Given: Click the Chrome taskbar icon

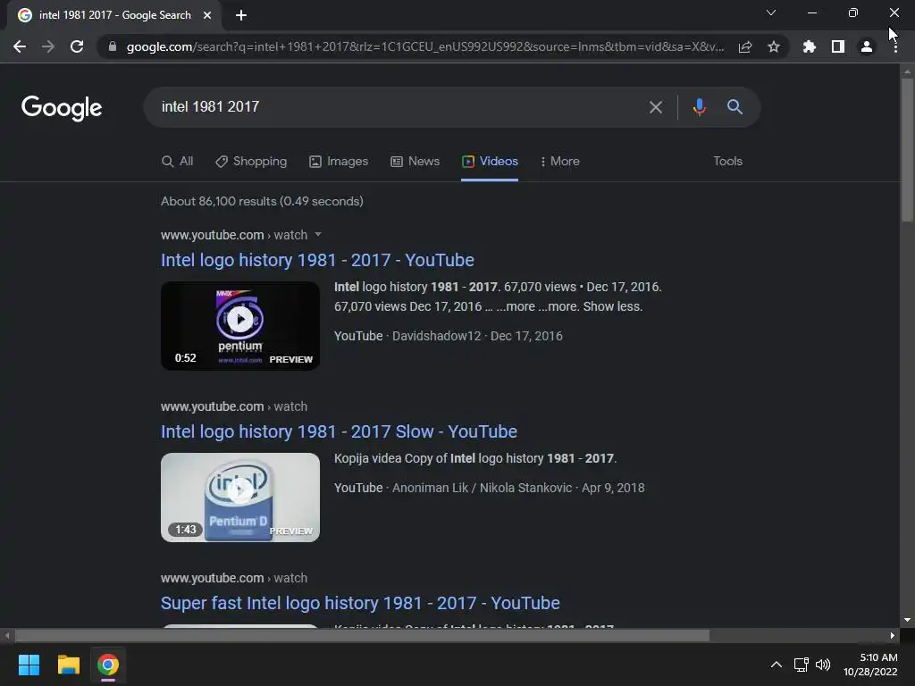Looking at the screenshot, I should [108, 665].
